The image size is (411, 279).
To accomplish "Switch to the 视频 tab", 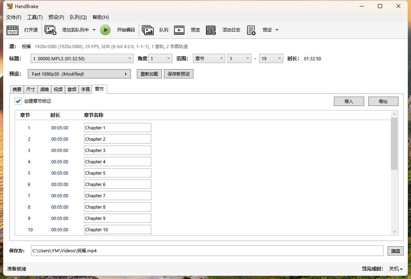I will pos(58,89).
